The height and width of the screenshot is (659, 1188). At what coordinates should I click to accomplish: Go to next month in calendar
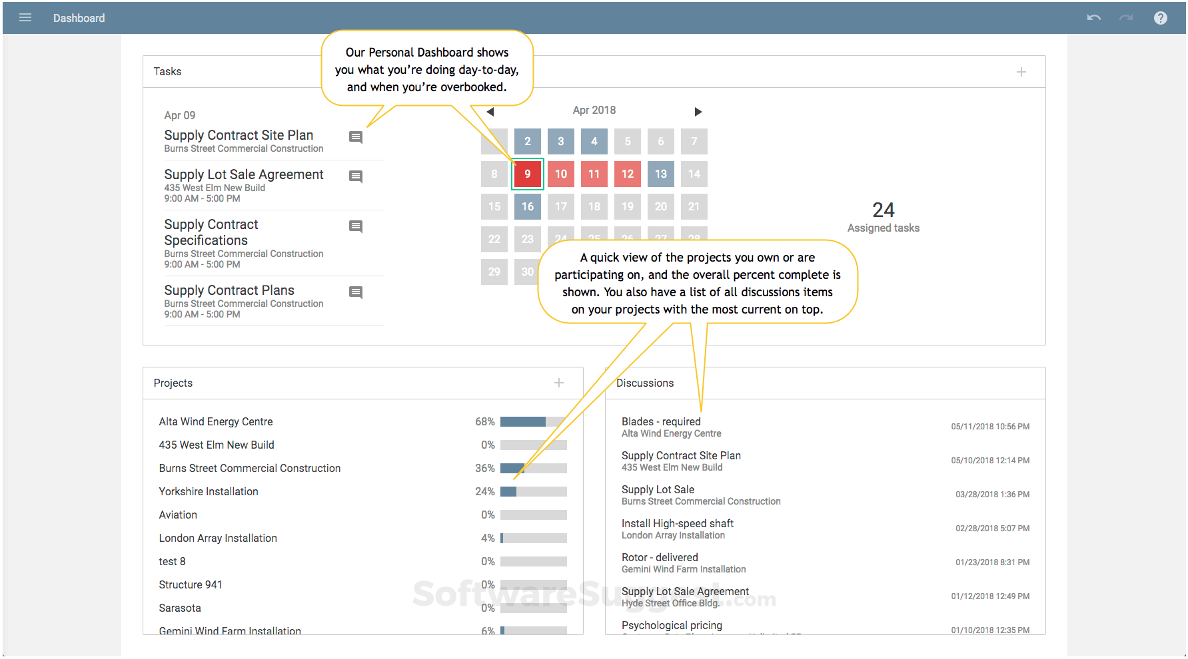click(698, 112)
